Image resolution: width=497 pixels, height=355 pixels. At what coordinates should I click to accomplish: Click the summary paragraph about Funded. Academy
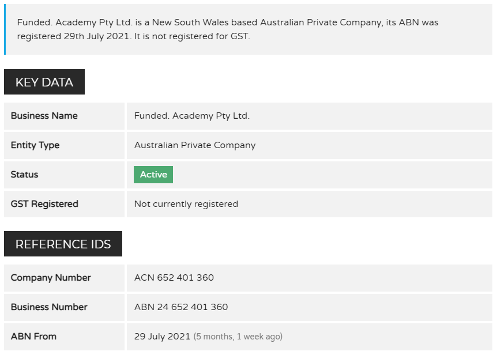pyautogui.click(x=228, y=29)
